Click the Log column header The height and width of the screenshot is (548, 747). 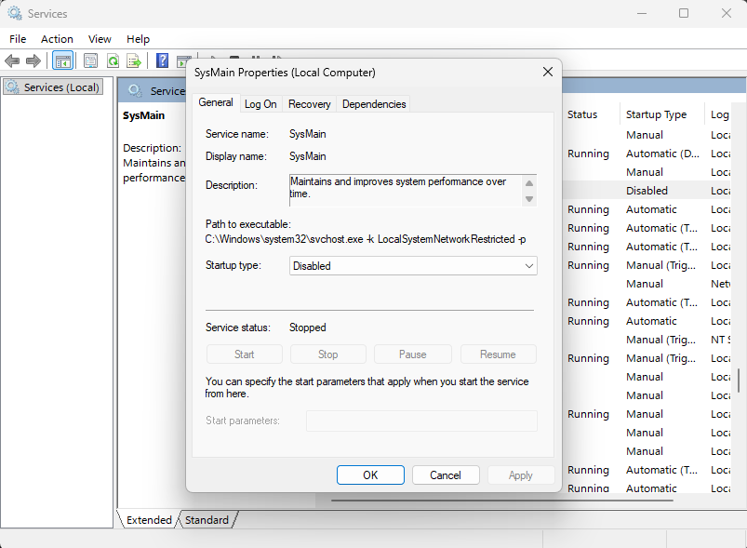coord(720,114)
